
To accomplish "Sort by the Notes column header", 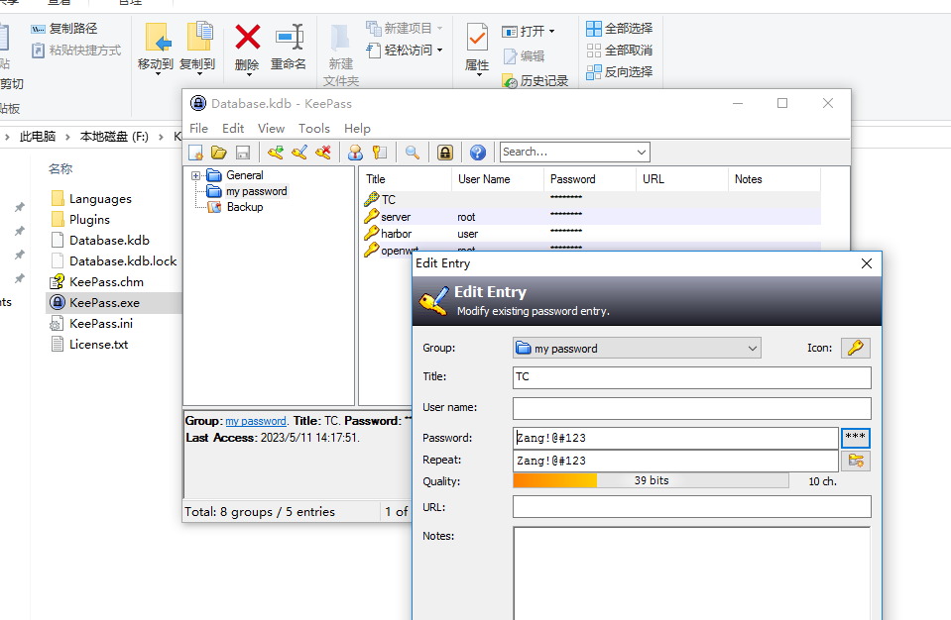I will [774, 179].
